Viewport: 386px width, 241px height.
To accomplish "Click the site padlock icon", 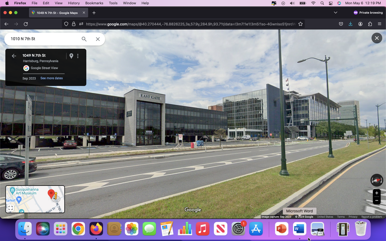I will click(x=74, y=24).
